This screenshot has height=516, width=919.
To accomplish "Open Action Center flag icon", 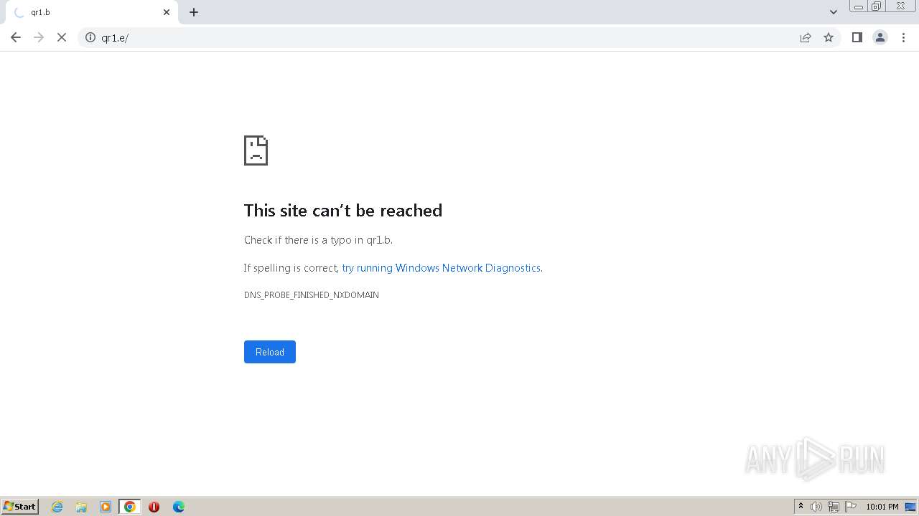I will (x=851, y=507).
